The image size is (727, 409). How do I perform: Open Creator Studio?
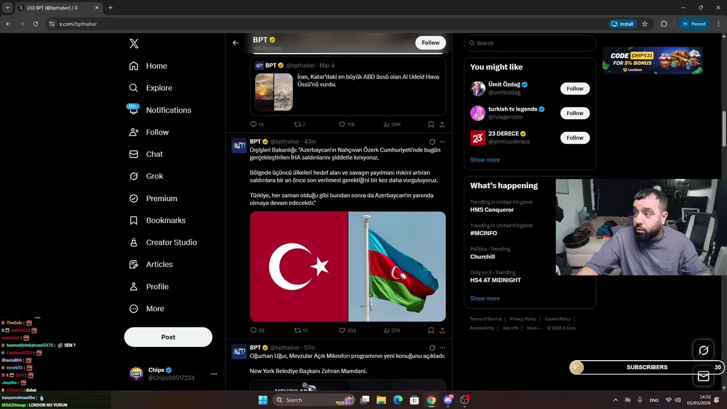point(163,243)
